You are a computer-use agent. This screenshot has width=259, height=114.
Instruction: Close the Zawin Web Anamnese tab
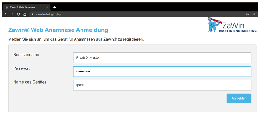47,8
